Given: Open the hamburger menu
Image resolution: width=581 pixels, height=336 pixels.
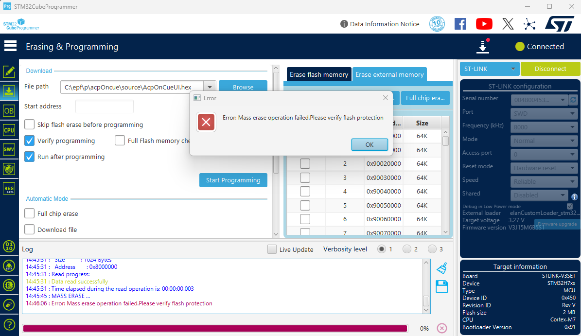Looking at the screenshot, I should point(10,46).
